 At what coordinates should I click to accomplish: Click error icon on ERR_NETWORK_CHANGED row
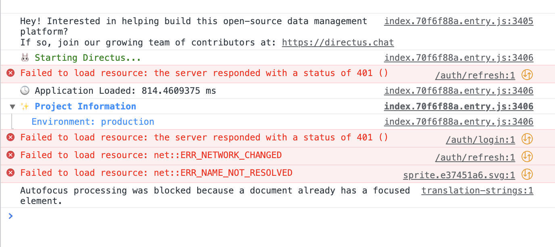point(11,155)
